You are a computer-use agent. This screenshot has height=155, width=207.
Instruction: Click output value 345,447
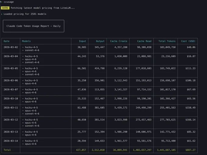(x=100, y=47)
